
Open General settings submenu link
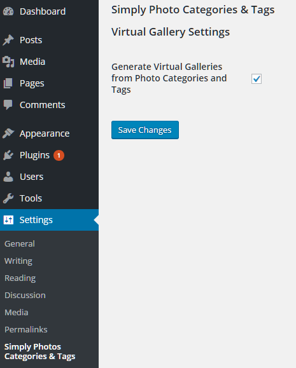pos(20,244)
